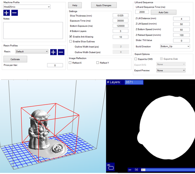
Task: Click the minus icon beside layer 56
Action: point(130,170)
